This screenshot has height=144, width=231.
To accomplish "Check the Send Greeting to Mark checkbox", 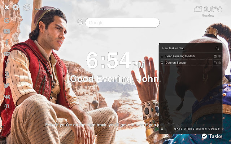I will click(162, 56).
